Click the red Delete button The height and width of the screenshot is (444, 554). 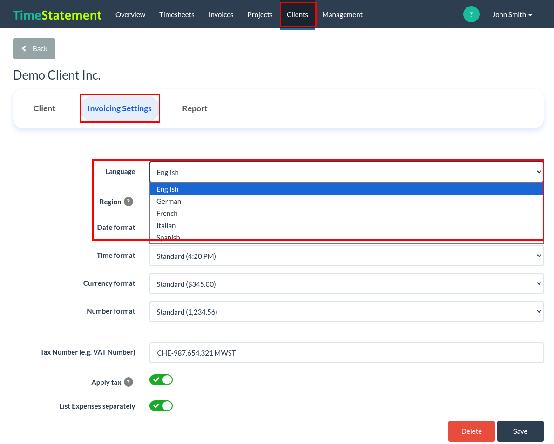click(471, 431)
